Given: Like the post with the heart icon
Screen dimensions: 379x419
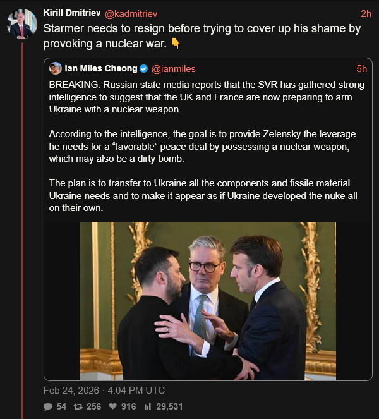Looking at the screenshot, I should (x=112, y=406).
